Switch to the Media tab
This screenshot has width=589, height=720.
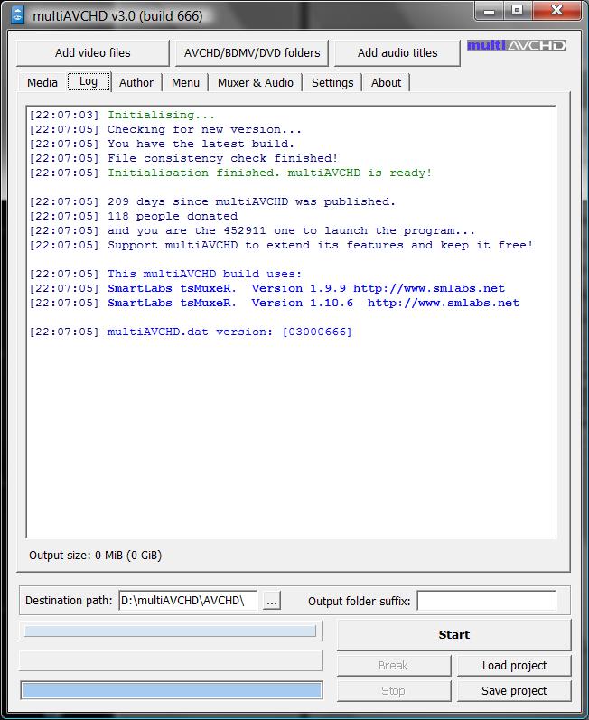(42, 82)
